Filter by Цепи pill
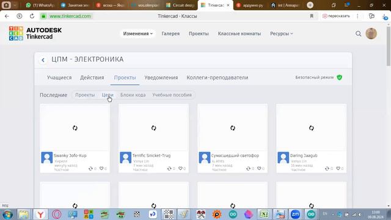Screen dimensions: 391x220 click(x=108, y=95)
